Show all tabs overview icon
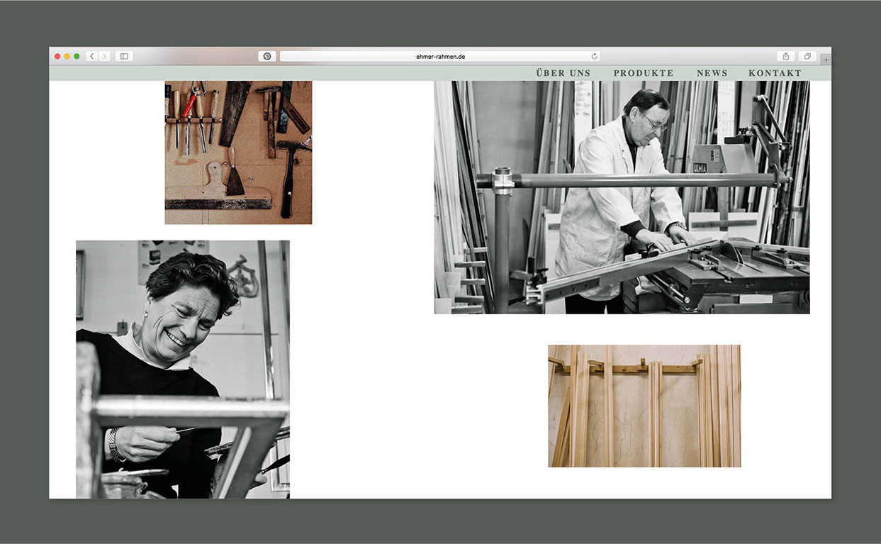This screenshot has height=544, width=881. point(807,56)
